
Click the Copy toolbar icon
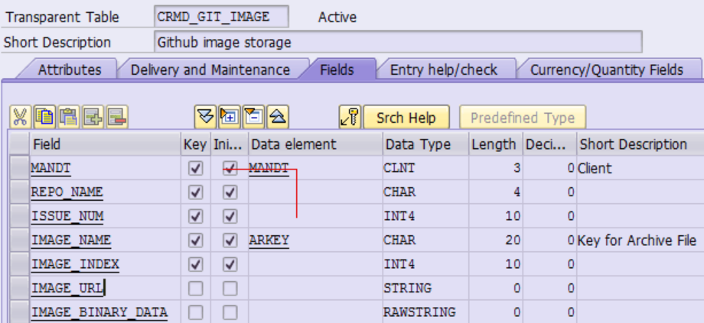pyautogui.click(x=44, y=118)
